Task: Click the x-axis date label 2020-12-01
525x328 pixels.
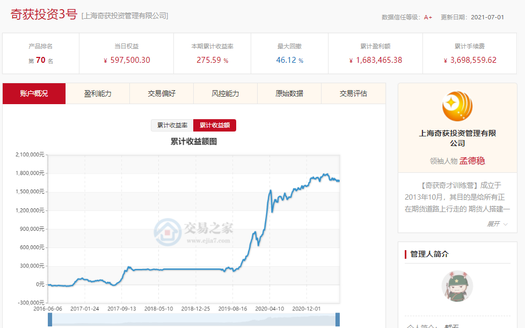Action: coord(307,309)
